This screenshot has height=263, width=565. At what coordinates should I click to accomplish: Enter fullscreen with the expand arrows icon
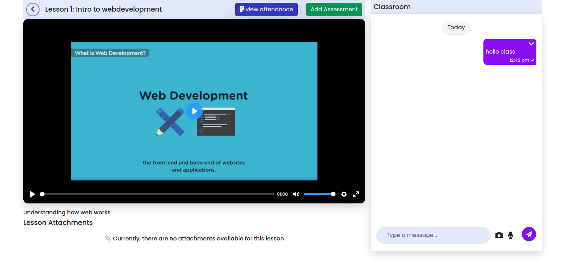click(x=356, y=194)
